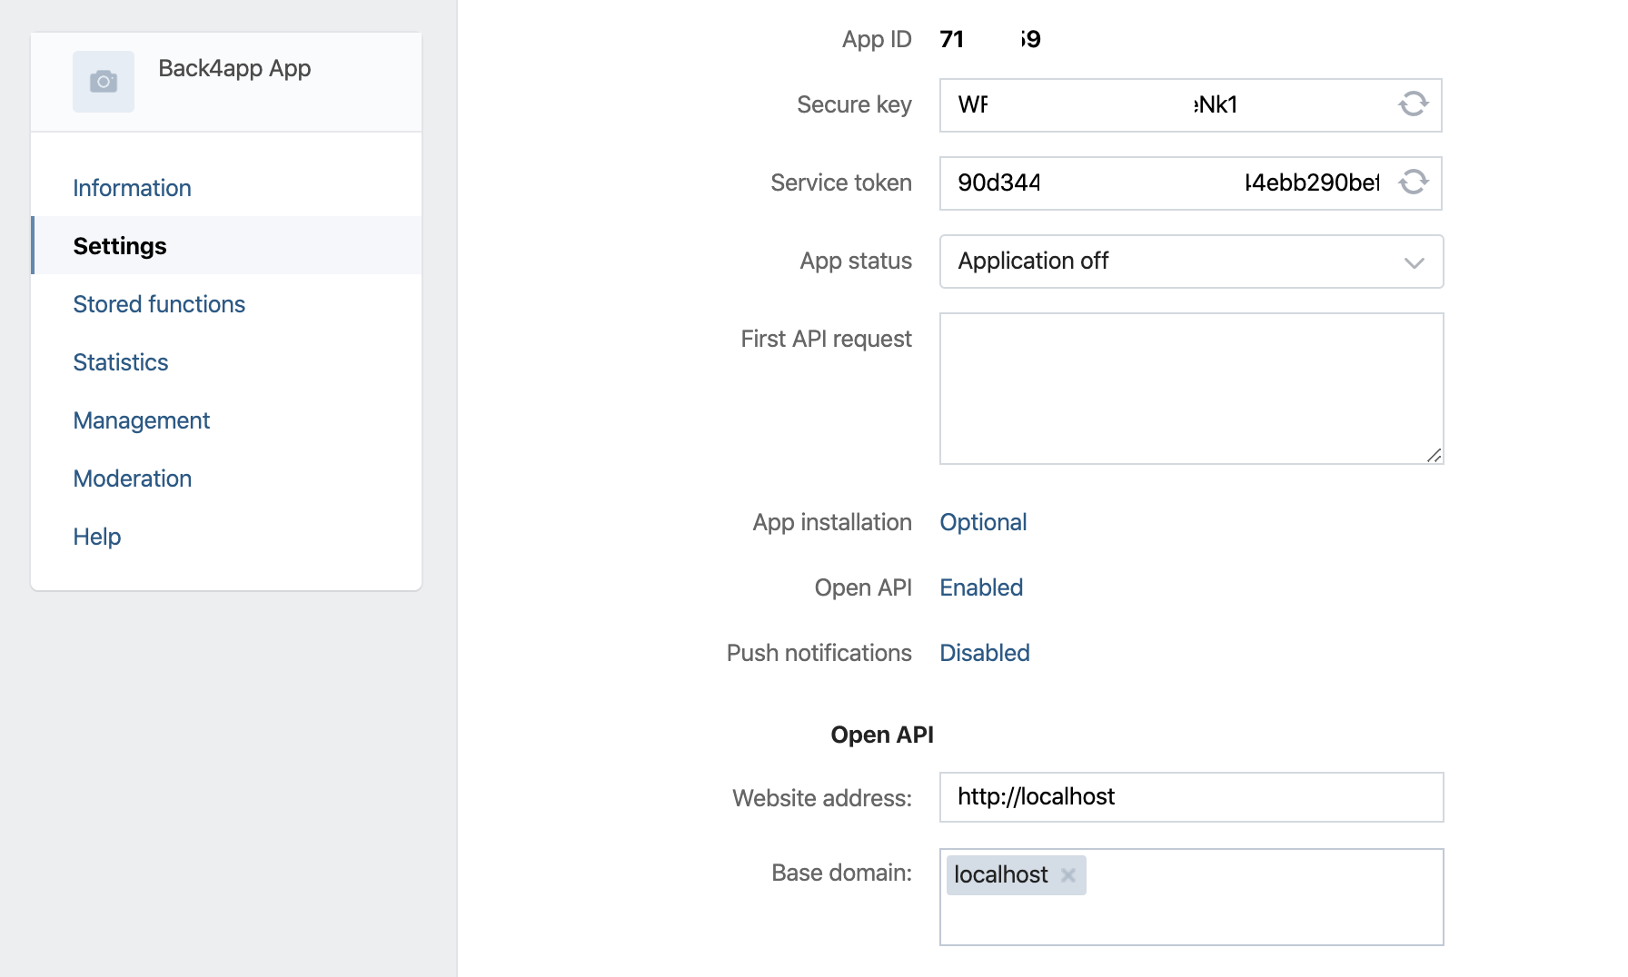This screenshot has width=1628, height=977.
Task: Remove the localhost base domain tag
Action: coord(1068,875)
